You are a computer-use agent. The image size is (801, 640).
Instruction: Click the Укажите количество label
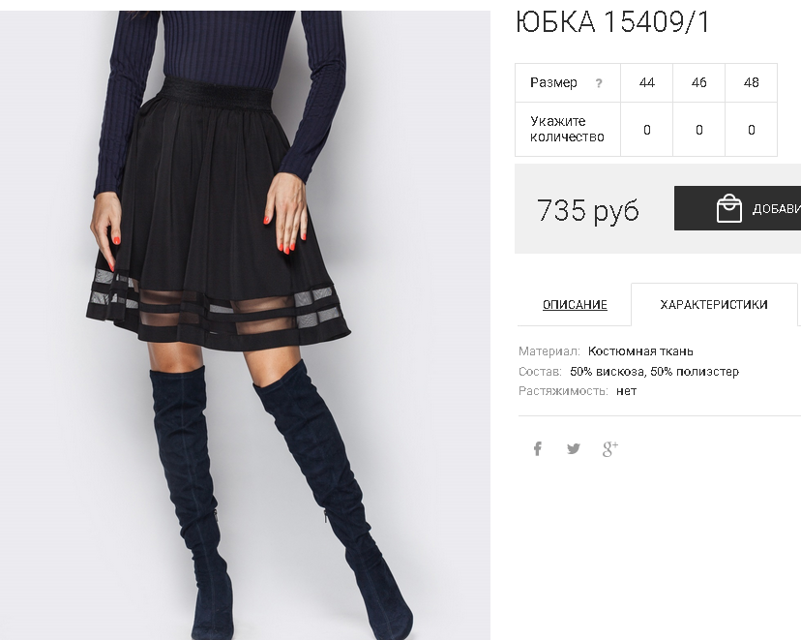(567, 130)
